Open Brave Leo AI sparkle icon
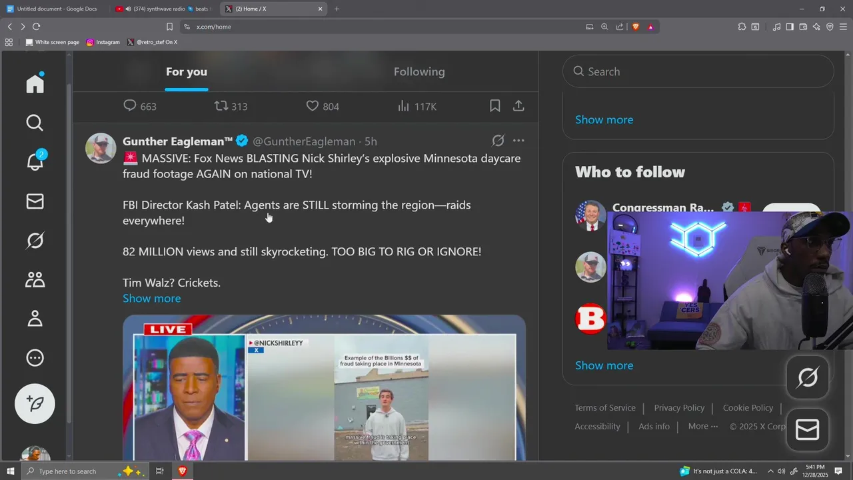Viewport: 853px width, 480px height. click(x=816, y=27)
